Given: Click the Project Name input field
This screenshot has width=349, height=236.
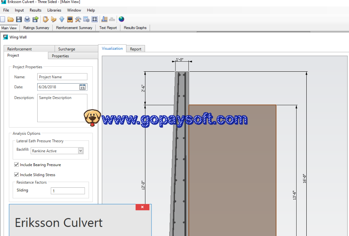Looking at the screenshot, I should (x=62, y=77).
